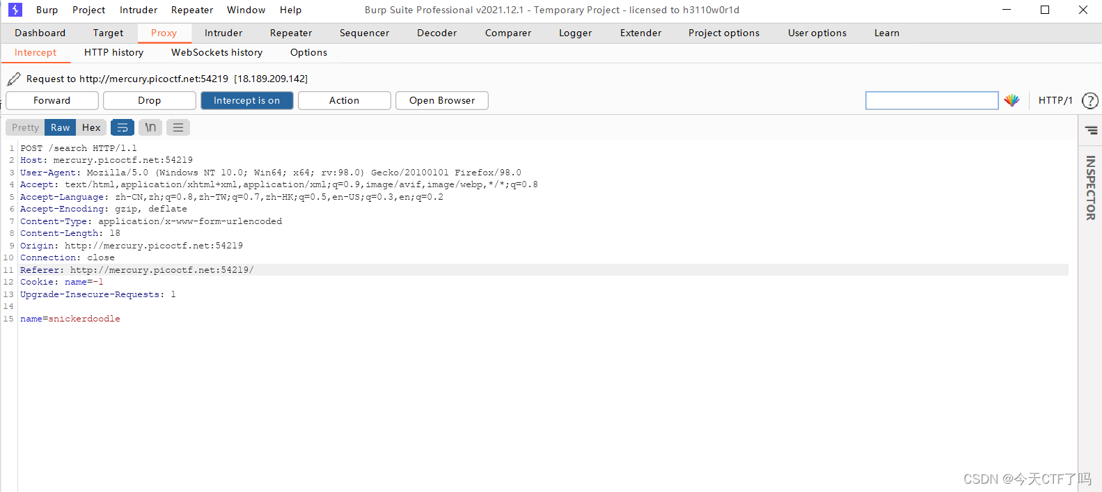Click the POST /search HTTP/1.1 request line
Viewport: 1102px width, 492px height.
pyautogui.click(x=79, y=148)
